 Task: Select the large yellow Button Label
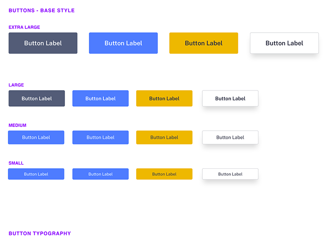click(164, 98)
